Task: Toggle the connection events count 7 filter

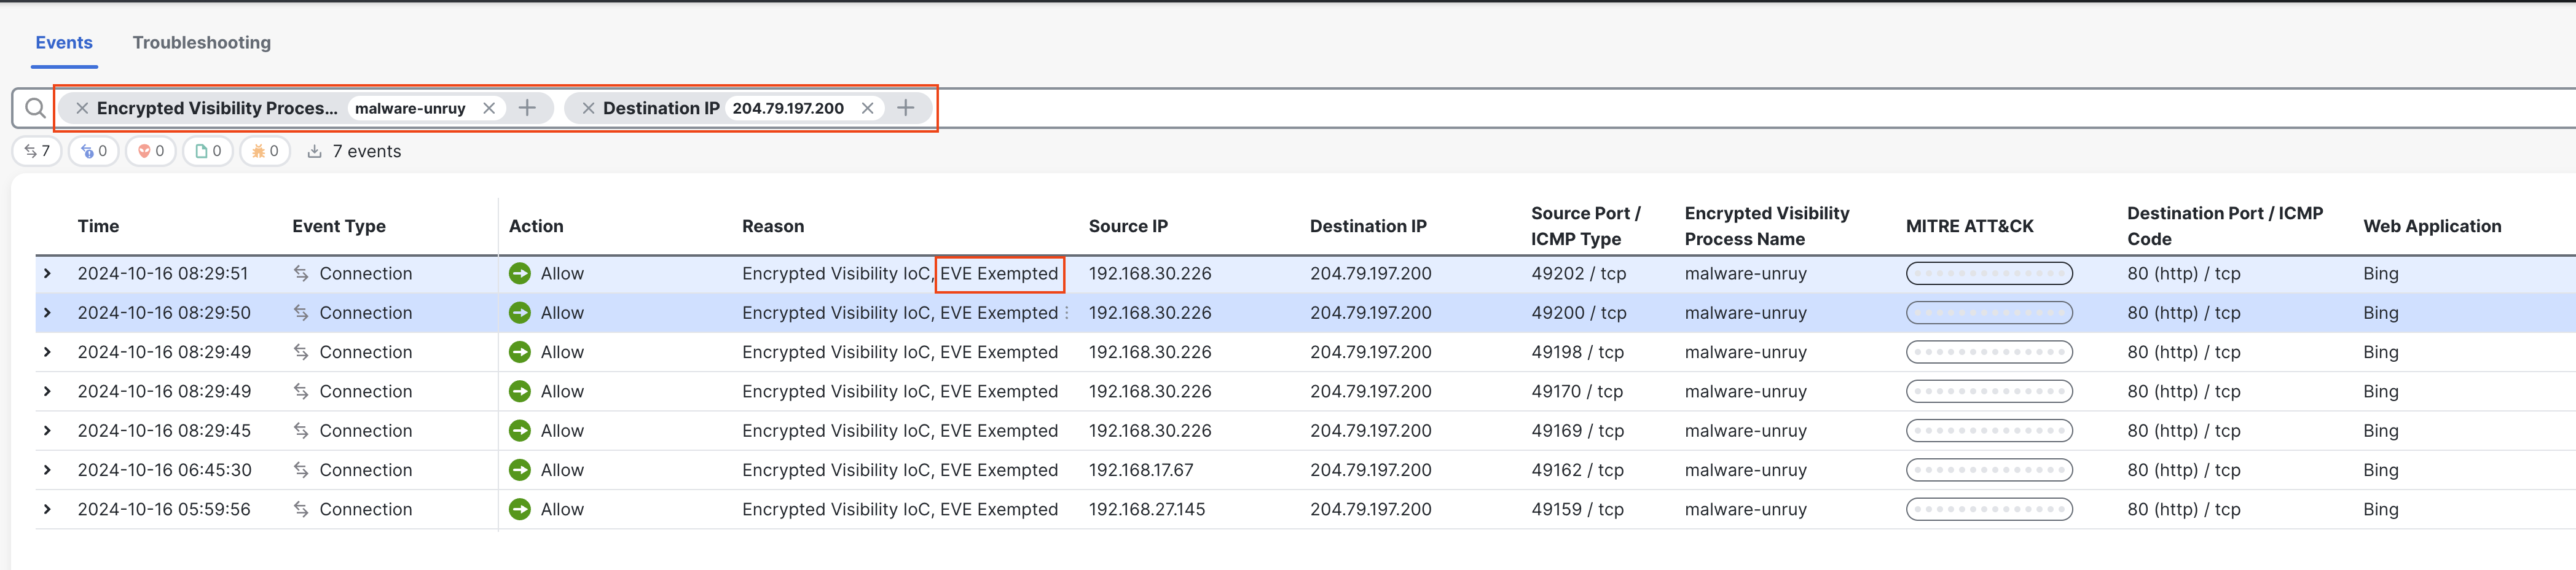Action: pyautogui.click(x=37, y=151)
